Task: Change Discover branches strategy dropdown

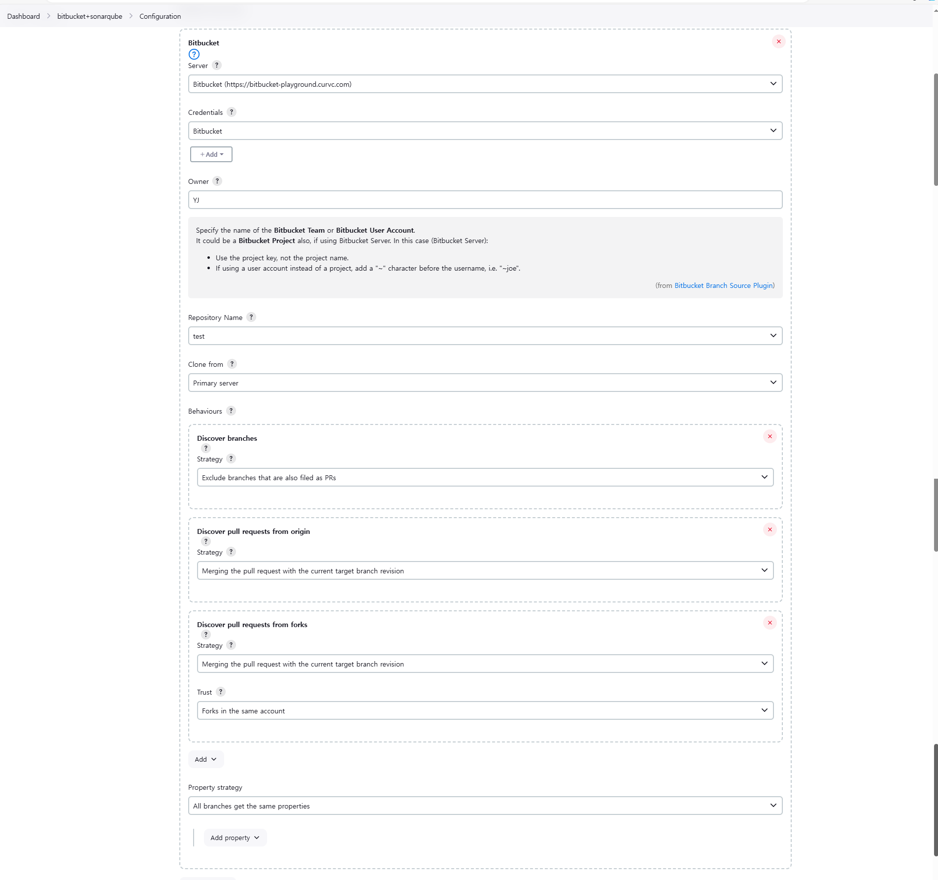Action: click(485, 477)
